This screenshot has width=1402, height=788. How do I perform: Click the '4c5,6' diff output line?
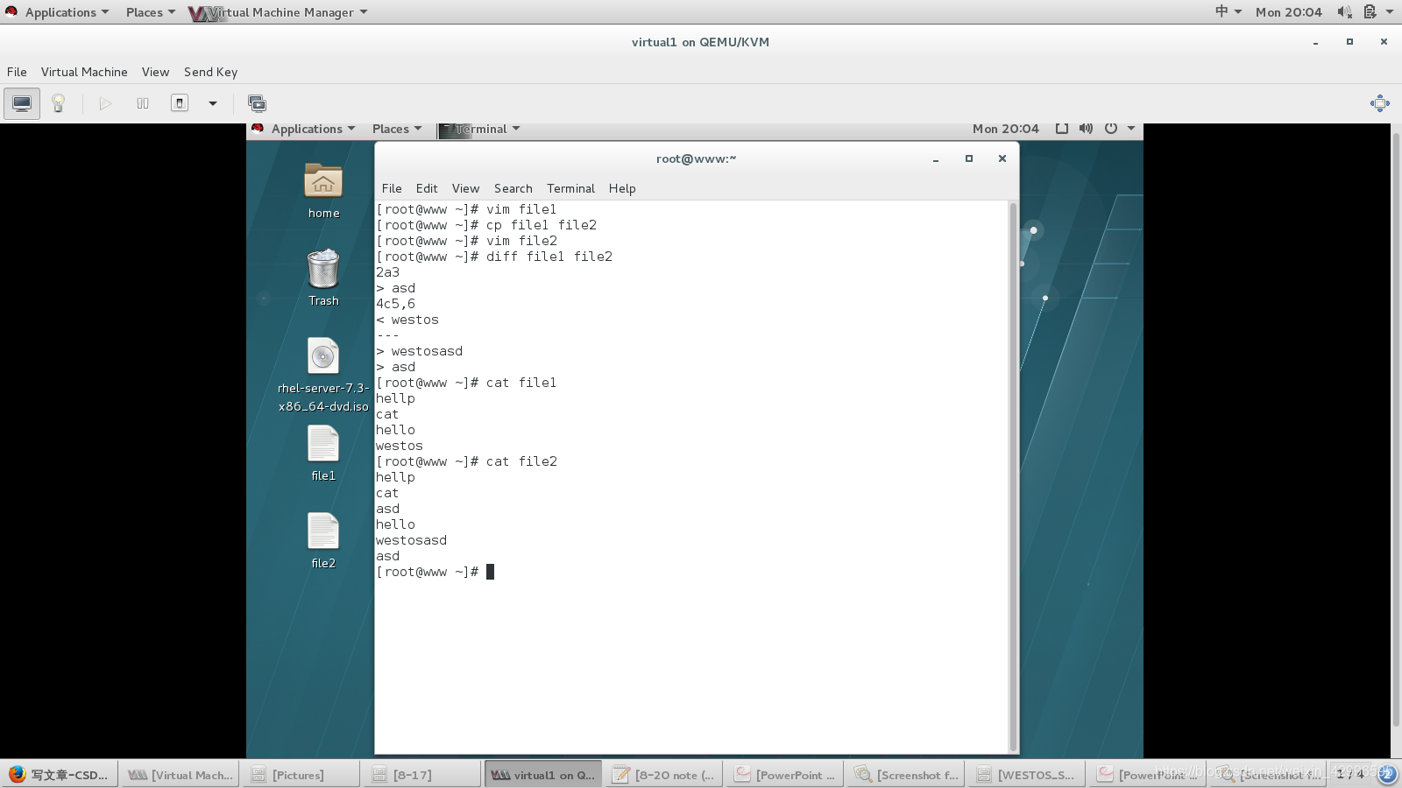395,304
